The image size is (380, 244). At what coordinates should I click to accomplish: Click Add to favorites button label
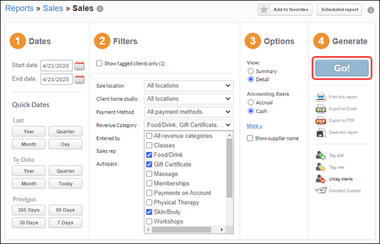[x=291, y=10]
